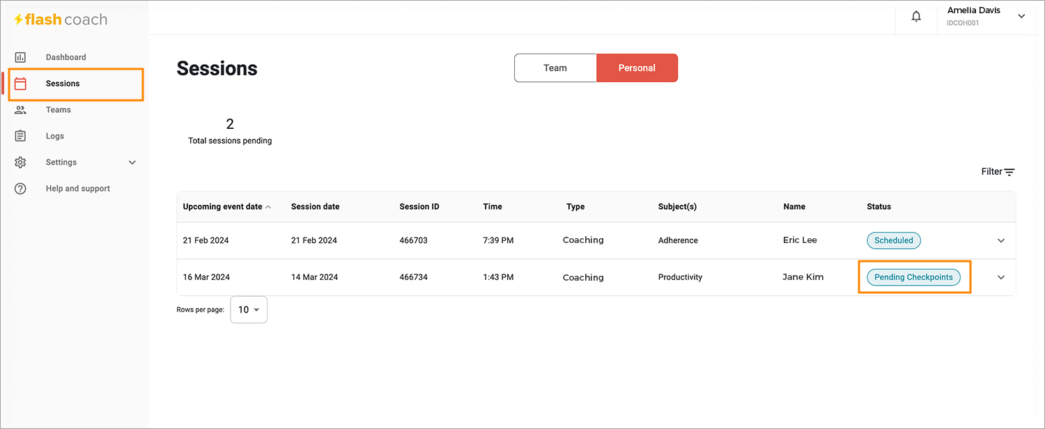Open Amelia Davis account dropdown arrow

(1021, 16)
